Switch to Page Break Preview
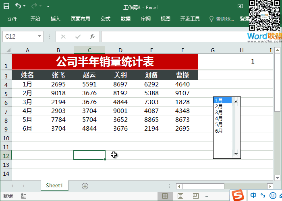Image resolution: width=282 pixels, height=201 pixels. point(196,196)
